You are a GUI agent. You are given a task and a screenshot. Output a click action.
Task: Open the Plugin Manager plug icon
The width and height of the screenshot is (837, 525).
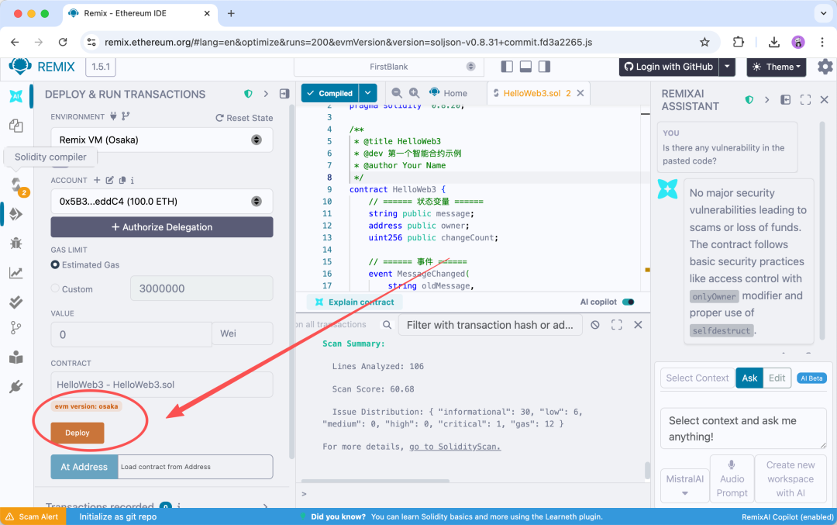(x=16, y=386)
